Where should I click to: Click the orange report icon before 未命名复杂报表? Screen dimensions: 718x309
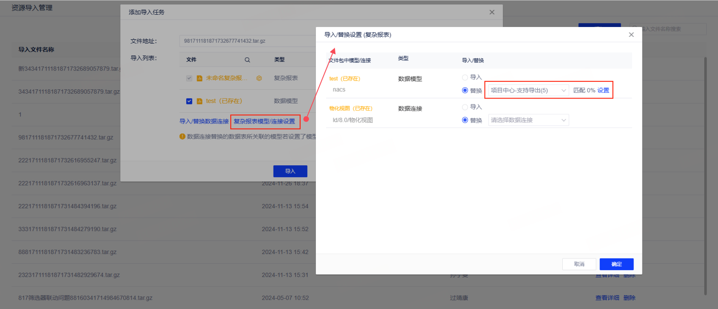click(200, 78)
